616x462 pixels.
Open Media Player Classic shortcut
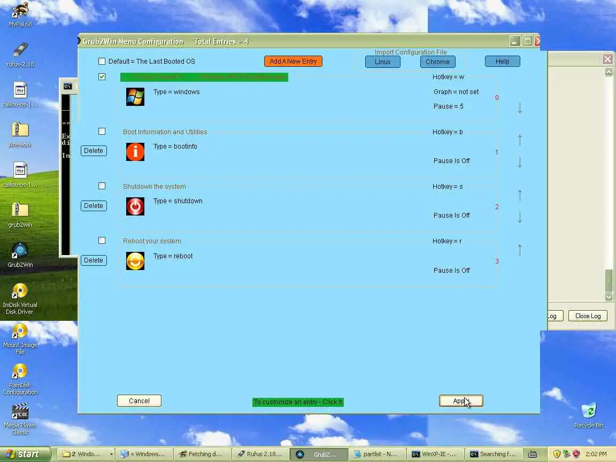pyautogui.click(x=20, y=419)
